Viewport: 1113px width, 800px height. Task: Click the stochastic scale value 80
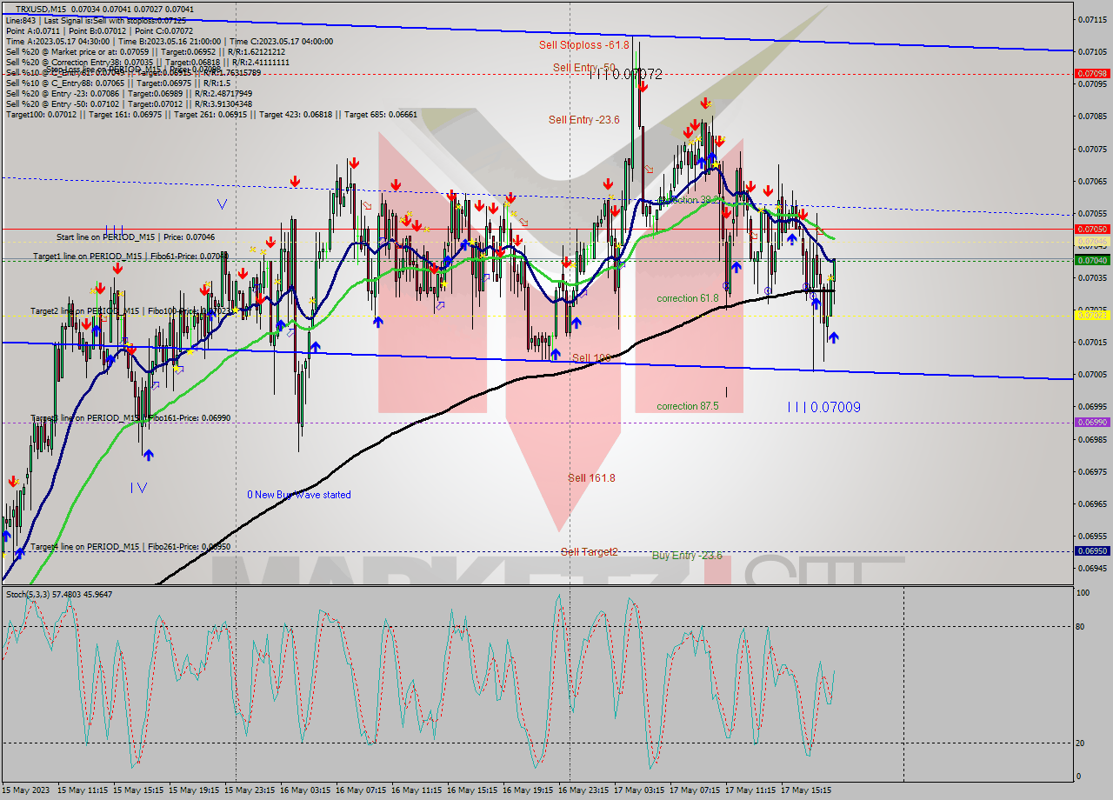(1080, 626)
